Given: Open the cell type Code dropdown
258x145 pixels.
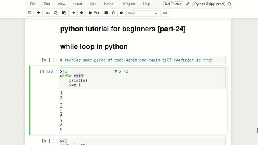Looking at the screenshot, I should point(142,13).
